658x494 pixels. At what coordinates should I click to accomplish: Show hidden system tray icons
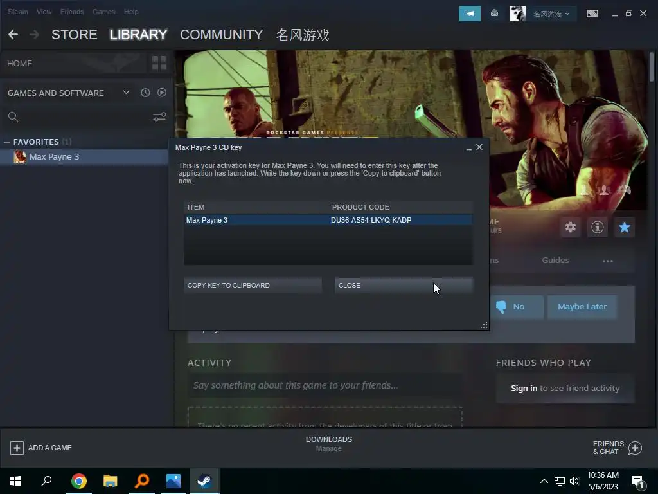[x=544, y=481]
